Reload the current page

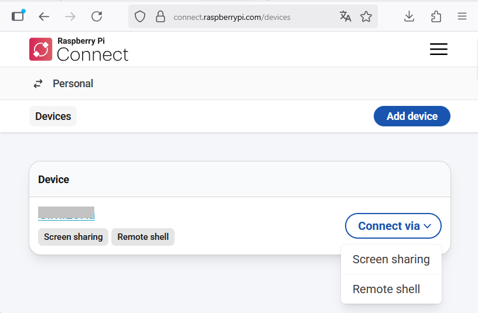point(97,16)
